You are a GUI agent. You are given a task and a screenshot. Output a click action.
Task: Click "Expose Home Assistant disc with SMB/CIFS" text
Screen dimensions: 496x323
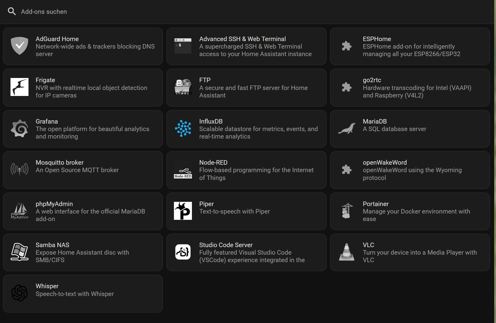tap(82, 256)
